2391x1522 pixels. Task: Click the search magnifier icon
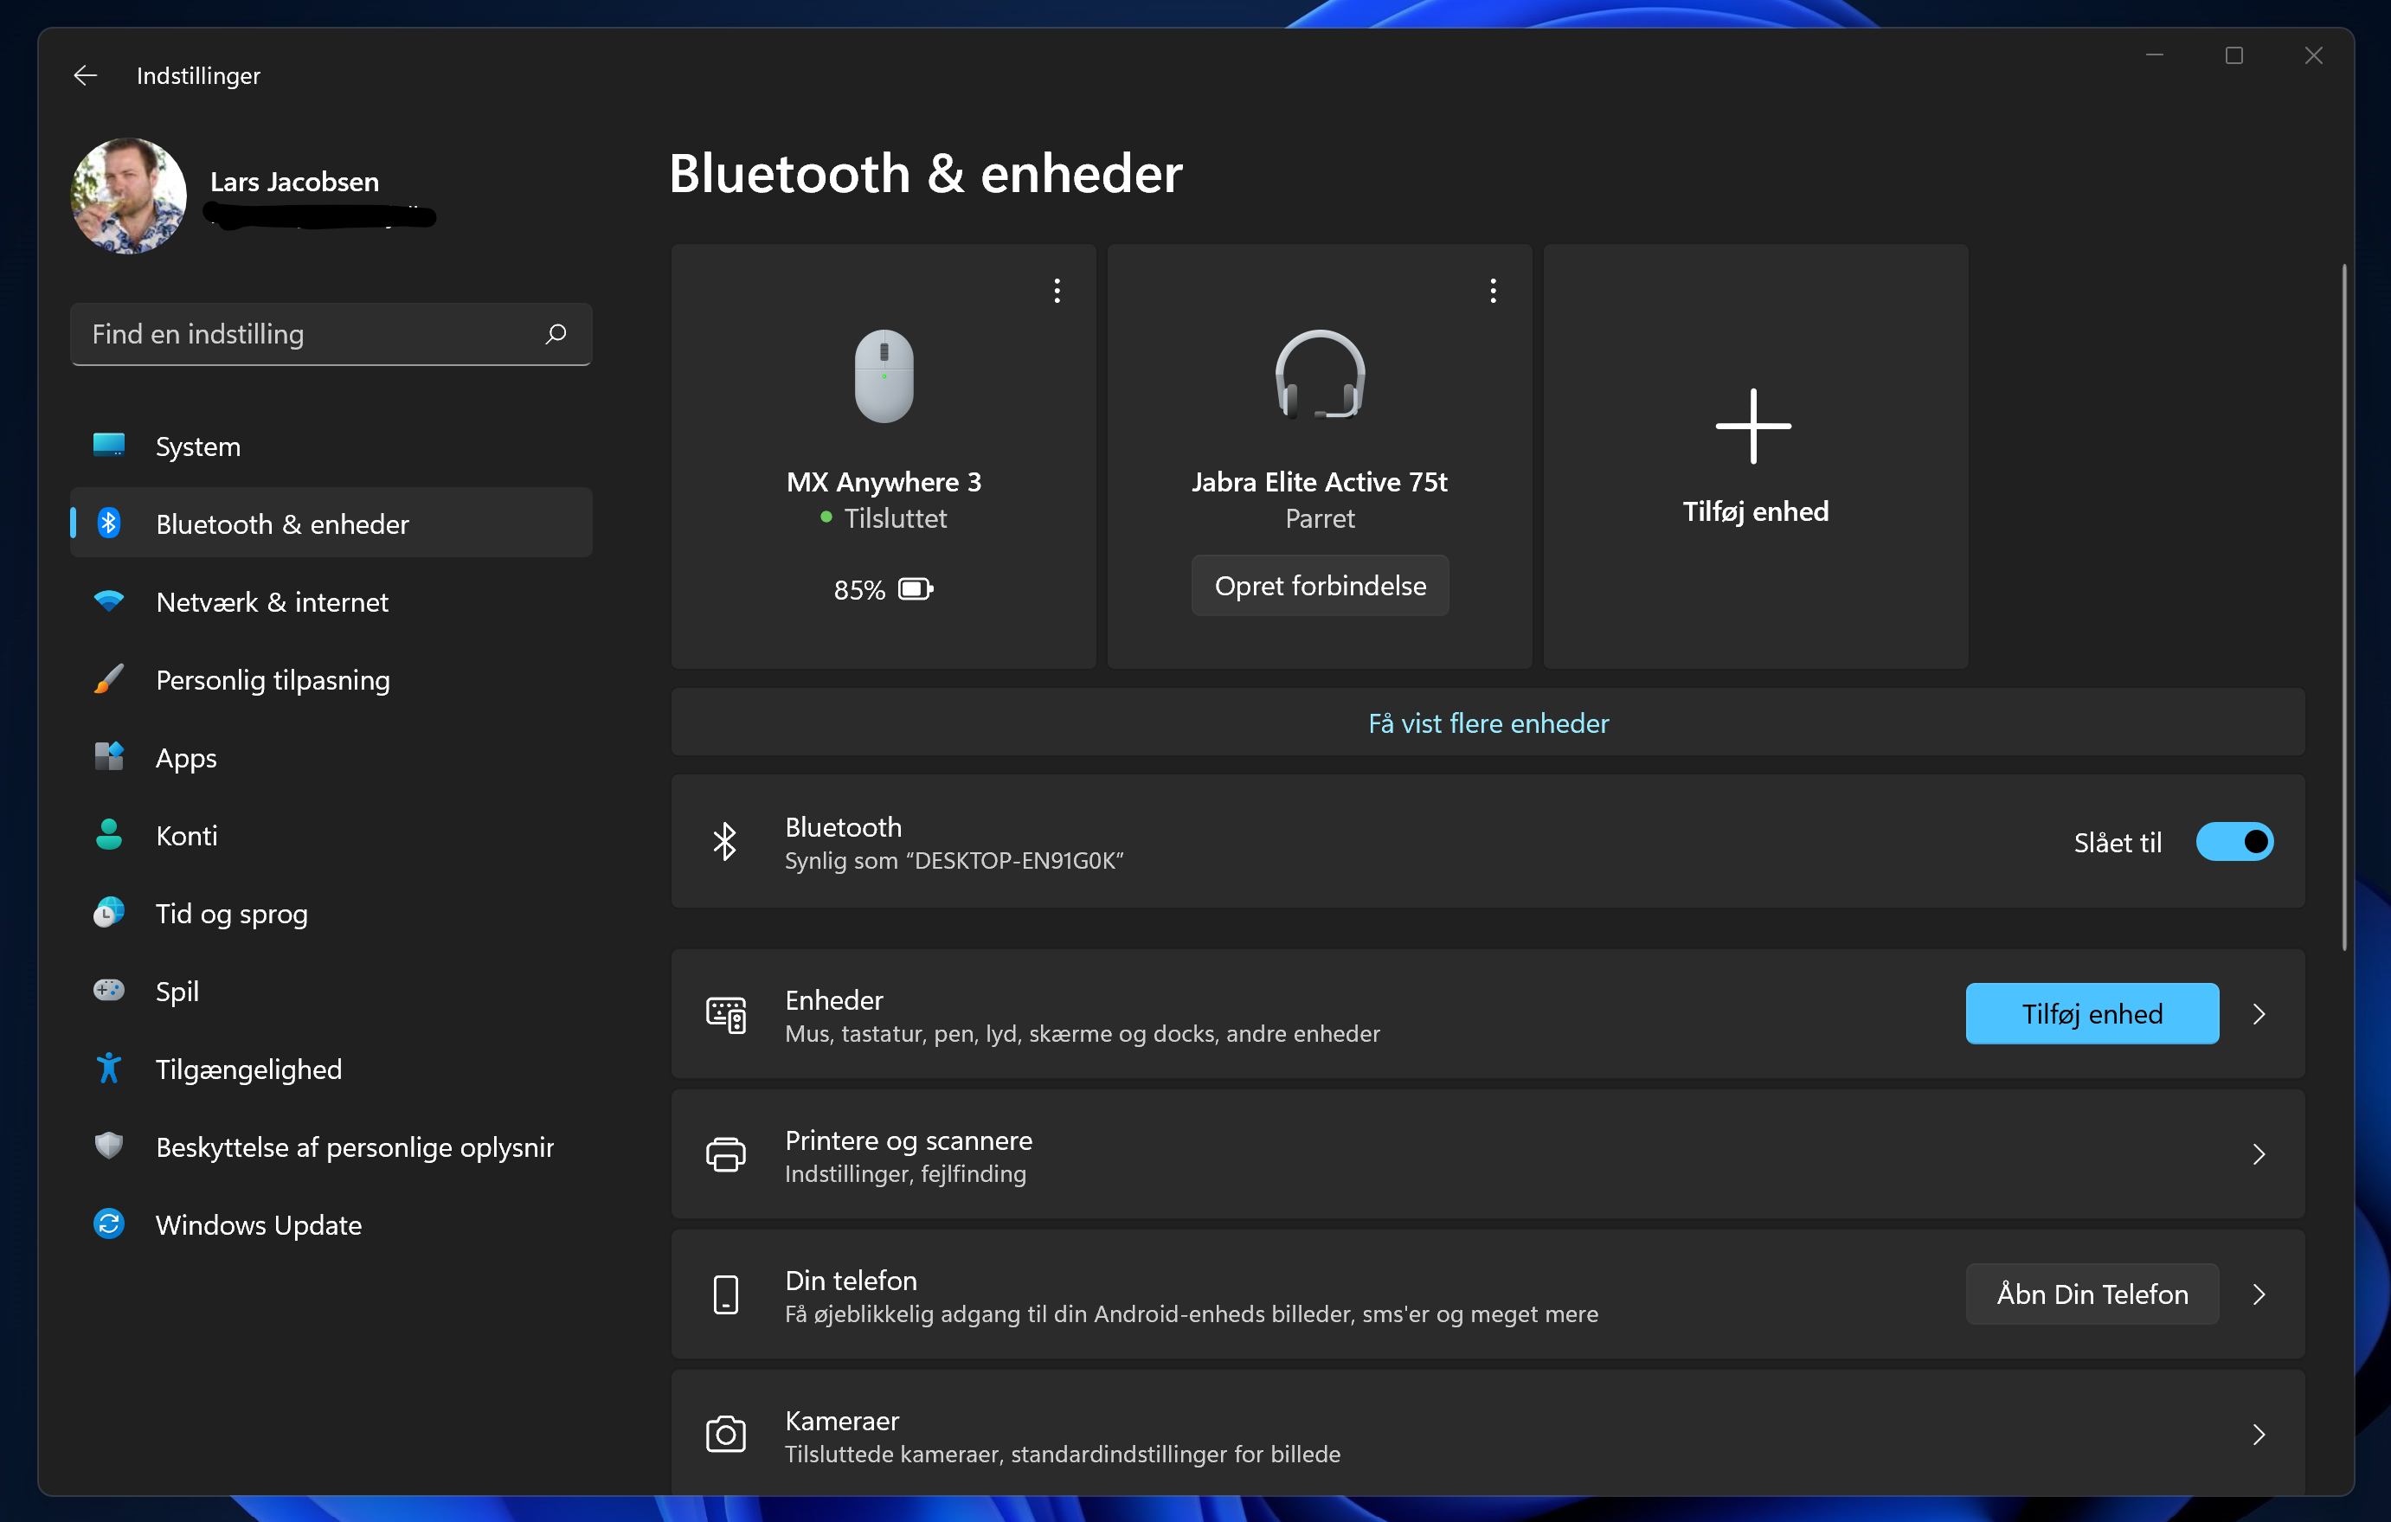(556, 334)
